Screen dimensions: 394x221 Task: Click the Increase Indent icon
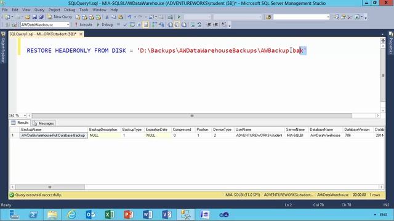(x=215, y=25)
